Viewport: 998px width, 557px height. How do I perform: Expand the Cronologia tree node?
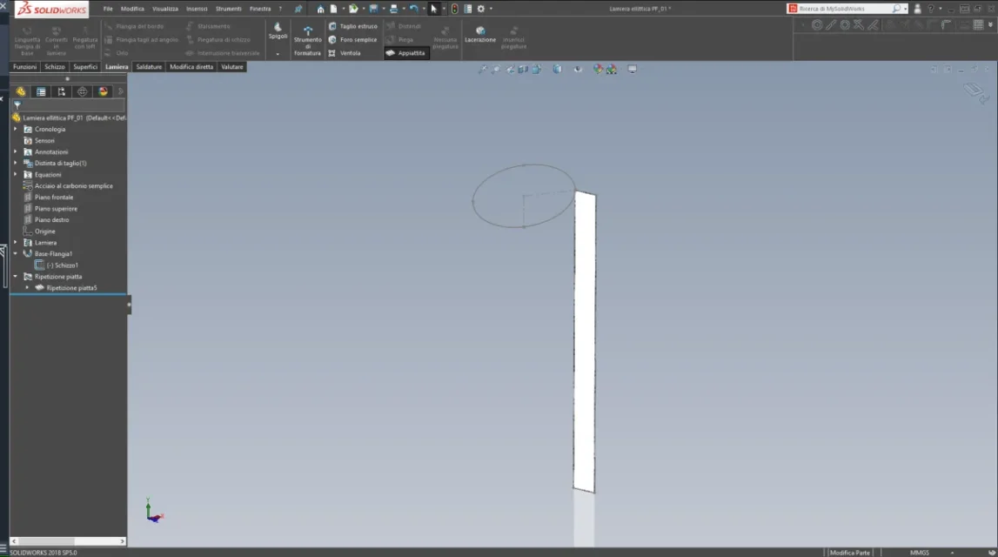16,129
